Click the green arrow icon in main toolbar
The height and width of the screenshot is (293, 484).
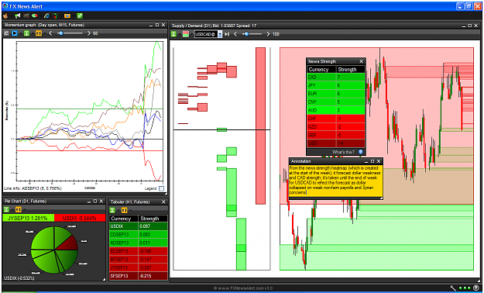pyautogui.click(x=80, y=16)
